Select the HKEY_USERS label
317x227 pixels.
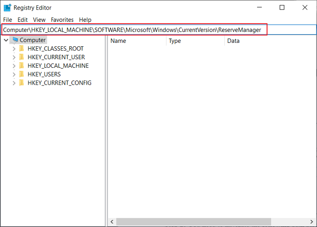tap(44, 74)
